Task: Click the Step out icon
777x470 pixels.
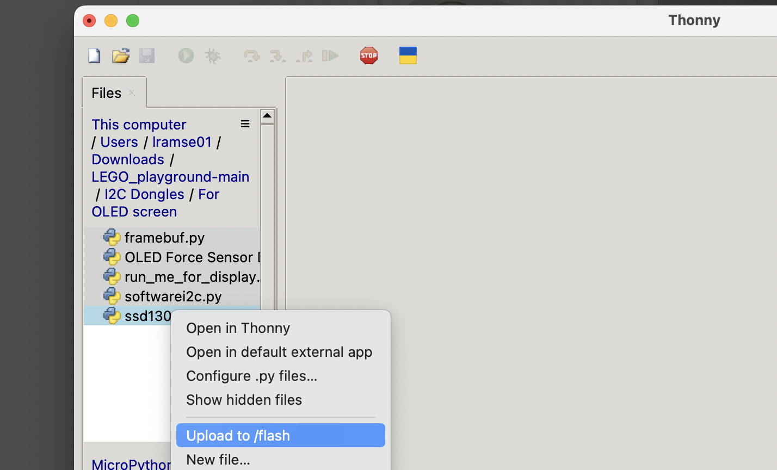Action: (x=304, y=55)
